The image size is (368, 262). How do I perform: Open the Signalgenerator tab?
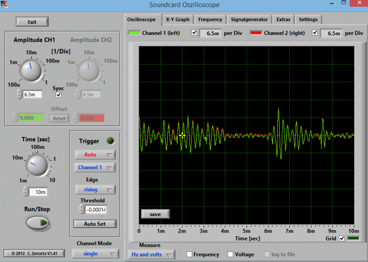(249, 20)
